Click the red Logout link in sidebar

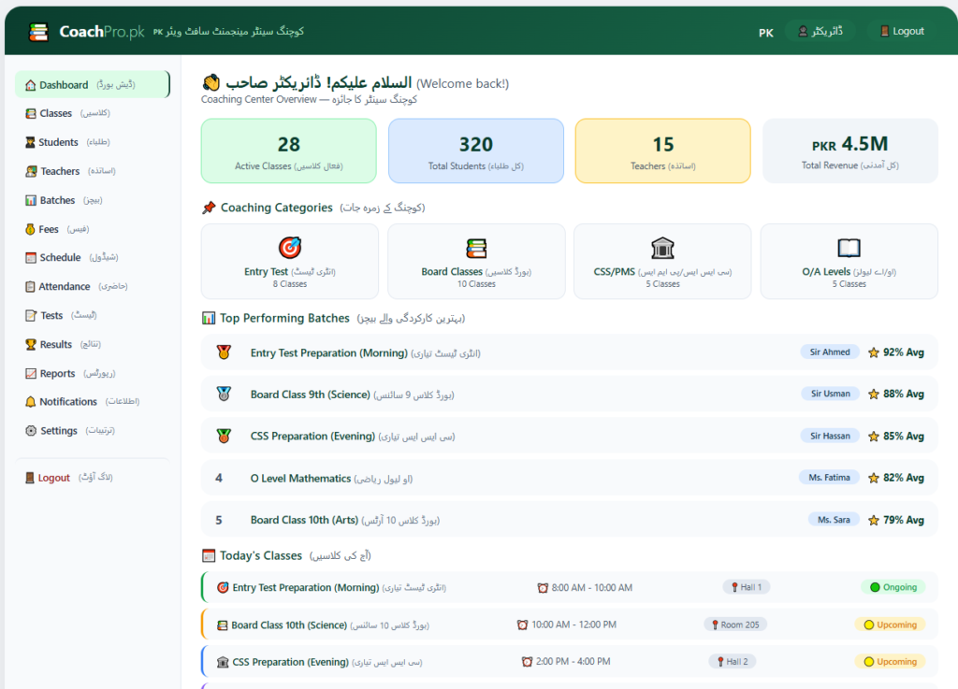click(53, 478)
